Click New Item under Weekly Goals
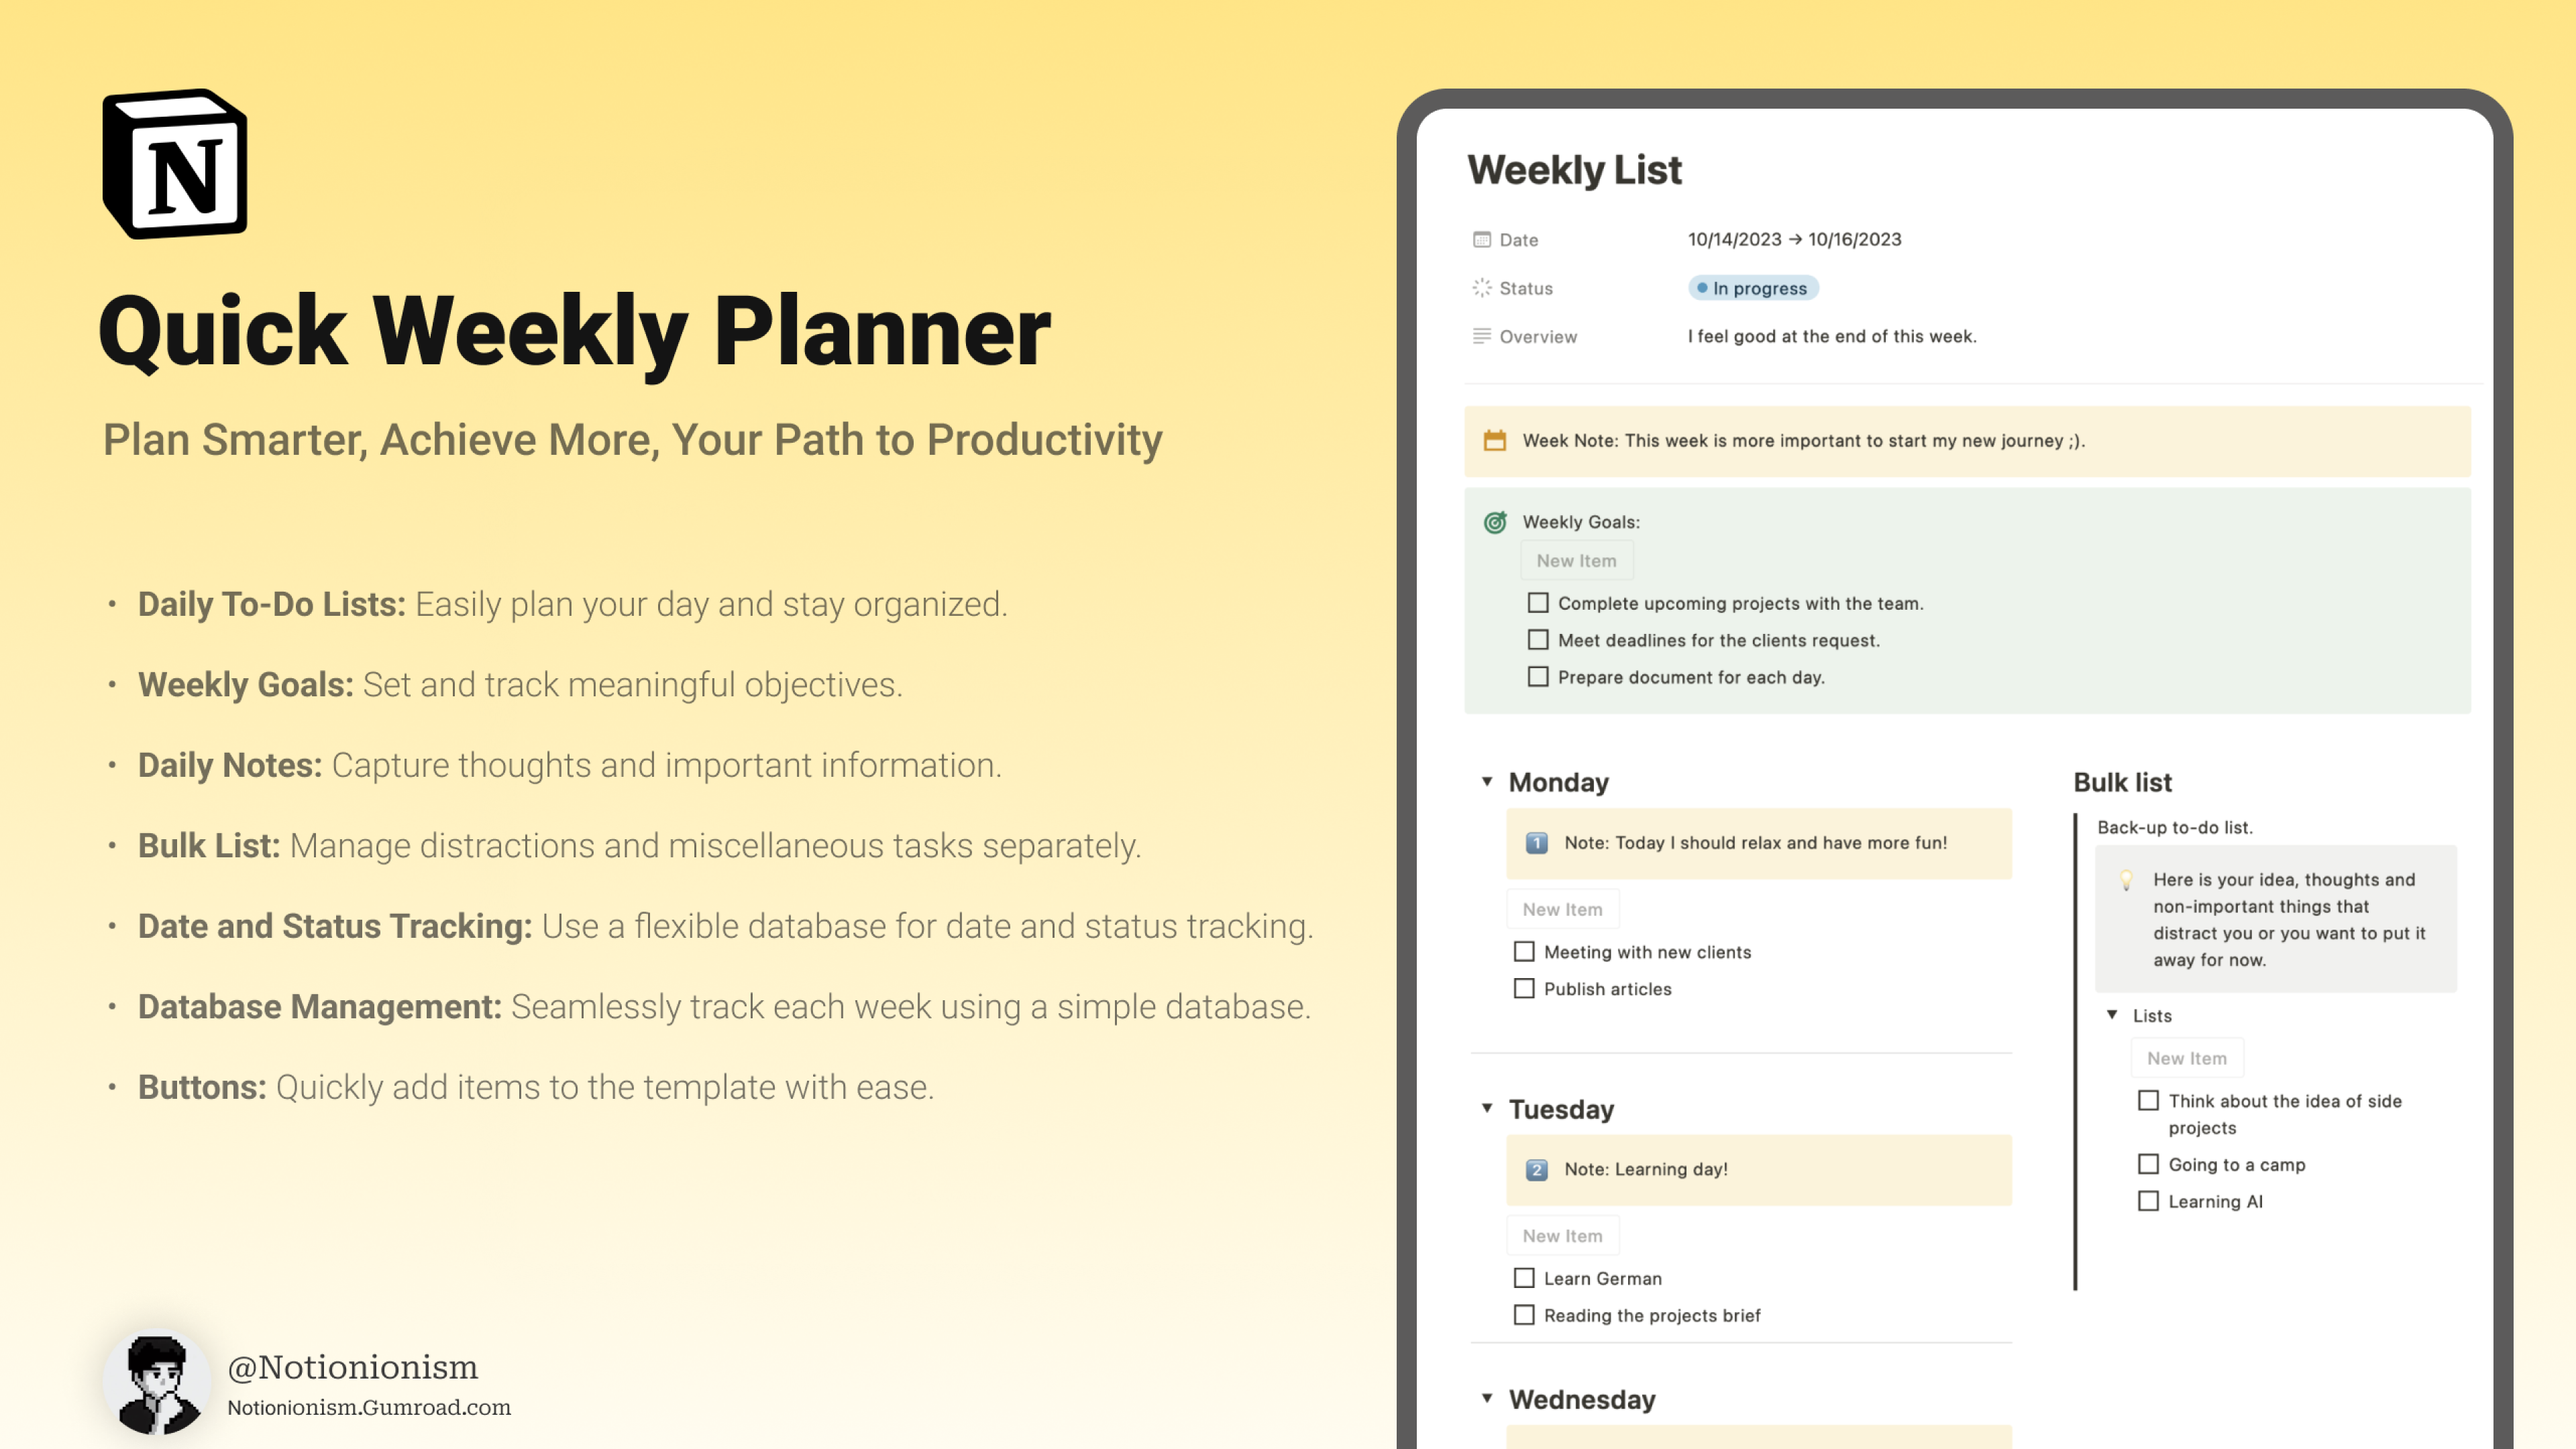Viewport: 2576px width, 1449px height. pos(1577,560)
